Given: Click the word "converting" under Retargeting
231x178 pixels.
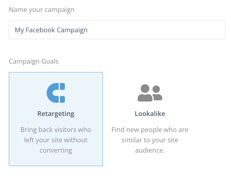Looking at the screenshot, I should click(x=56, y=150).
